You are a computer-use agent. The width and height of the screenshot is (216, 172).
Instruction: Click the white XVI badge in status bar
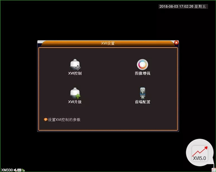click(x=19, y=170)
